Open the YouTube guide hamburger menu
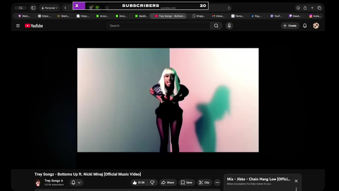Viewport: 339px width, 191px height. coord(18,26)
